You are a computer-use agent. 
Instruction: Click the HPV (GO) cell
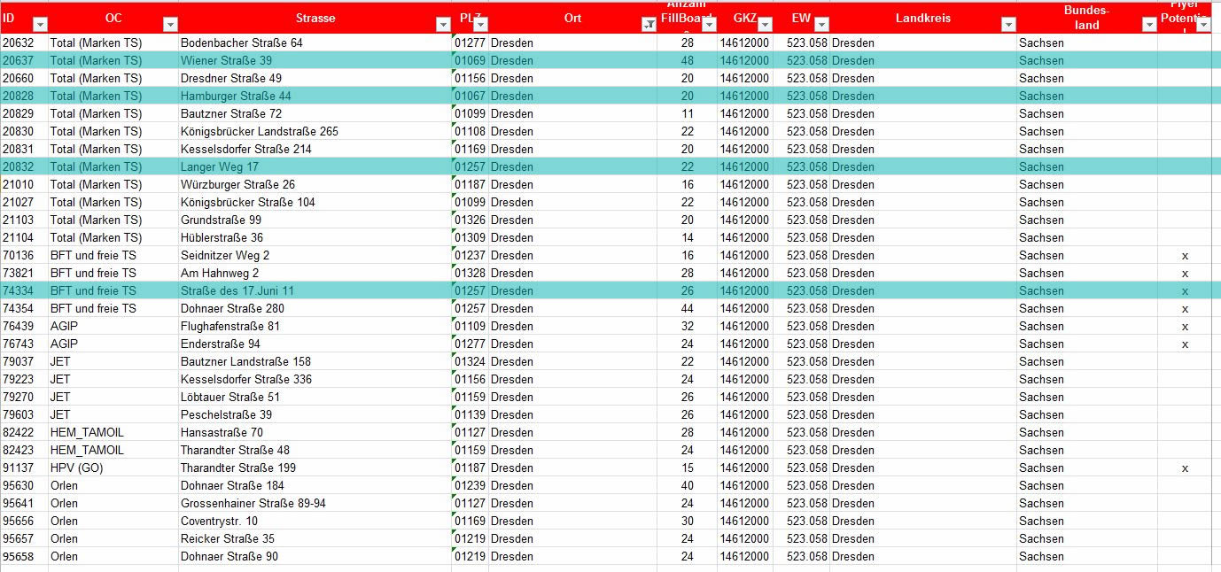113,468
